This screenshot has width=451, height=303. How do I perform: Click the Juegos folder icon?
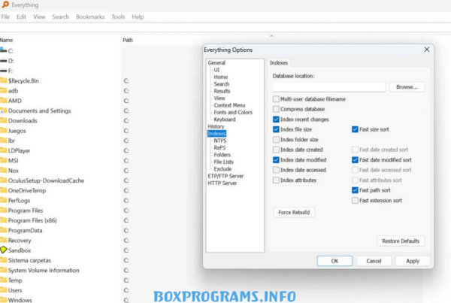[x=3, y=130]
